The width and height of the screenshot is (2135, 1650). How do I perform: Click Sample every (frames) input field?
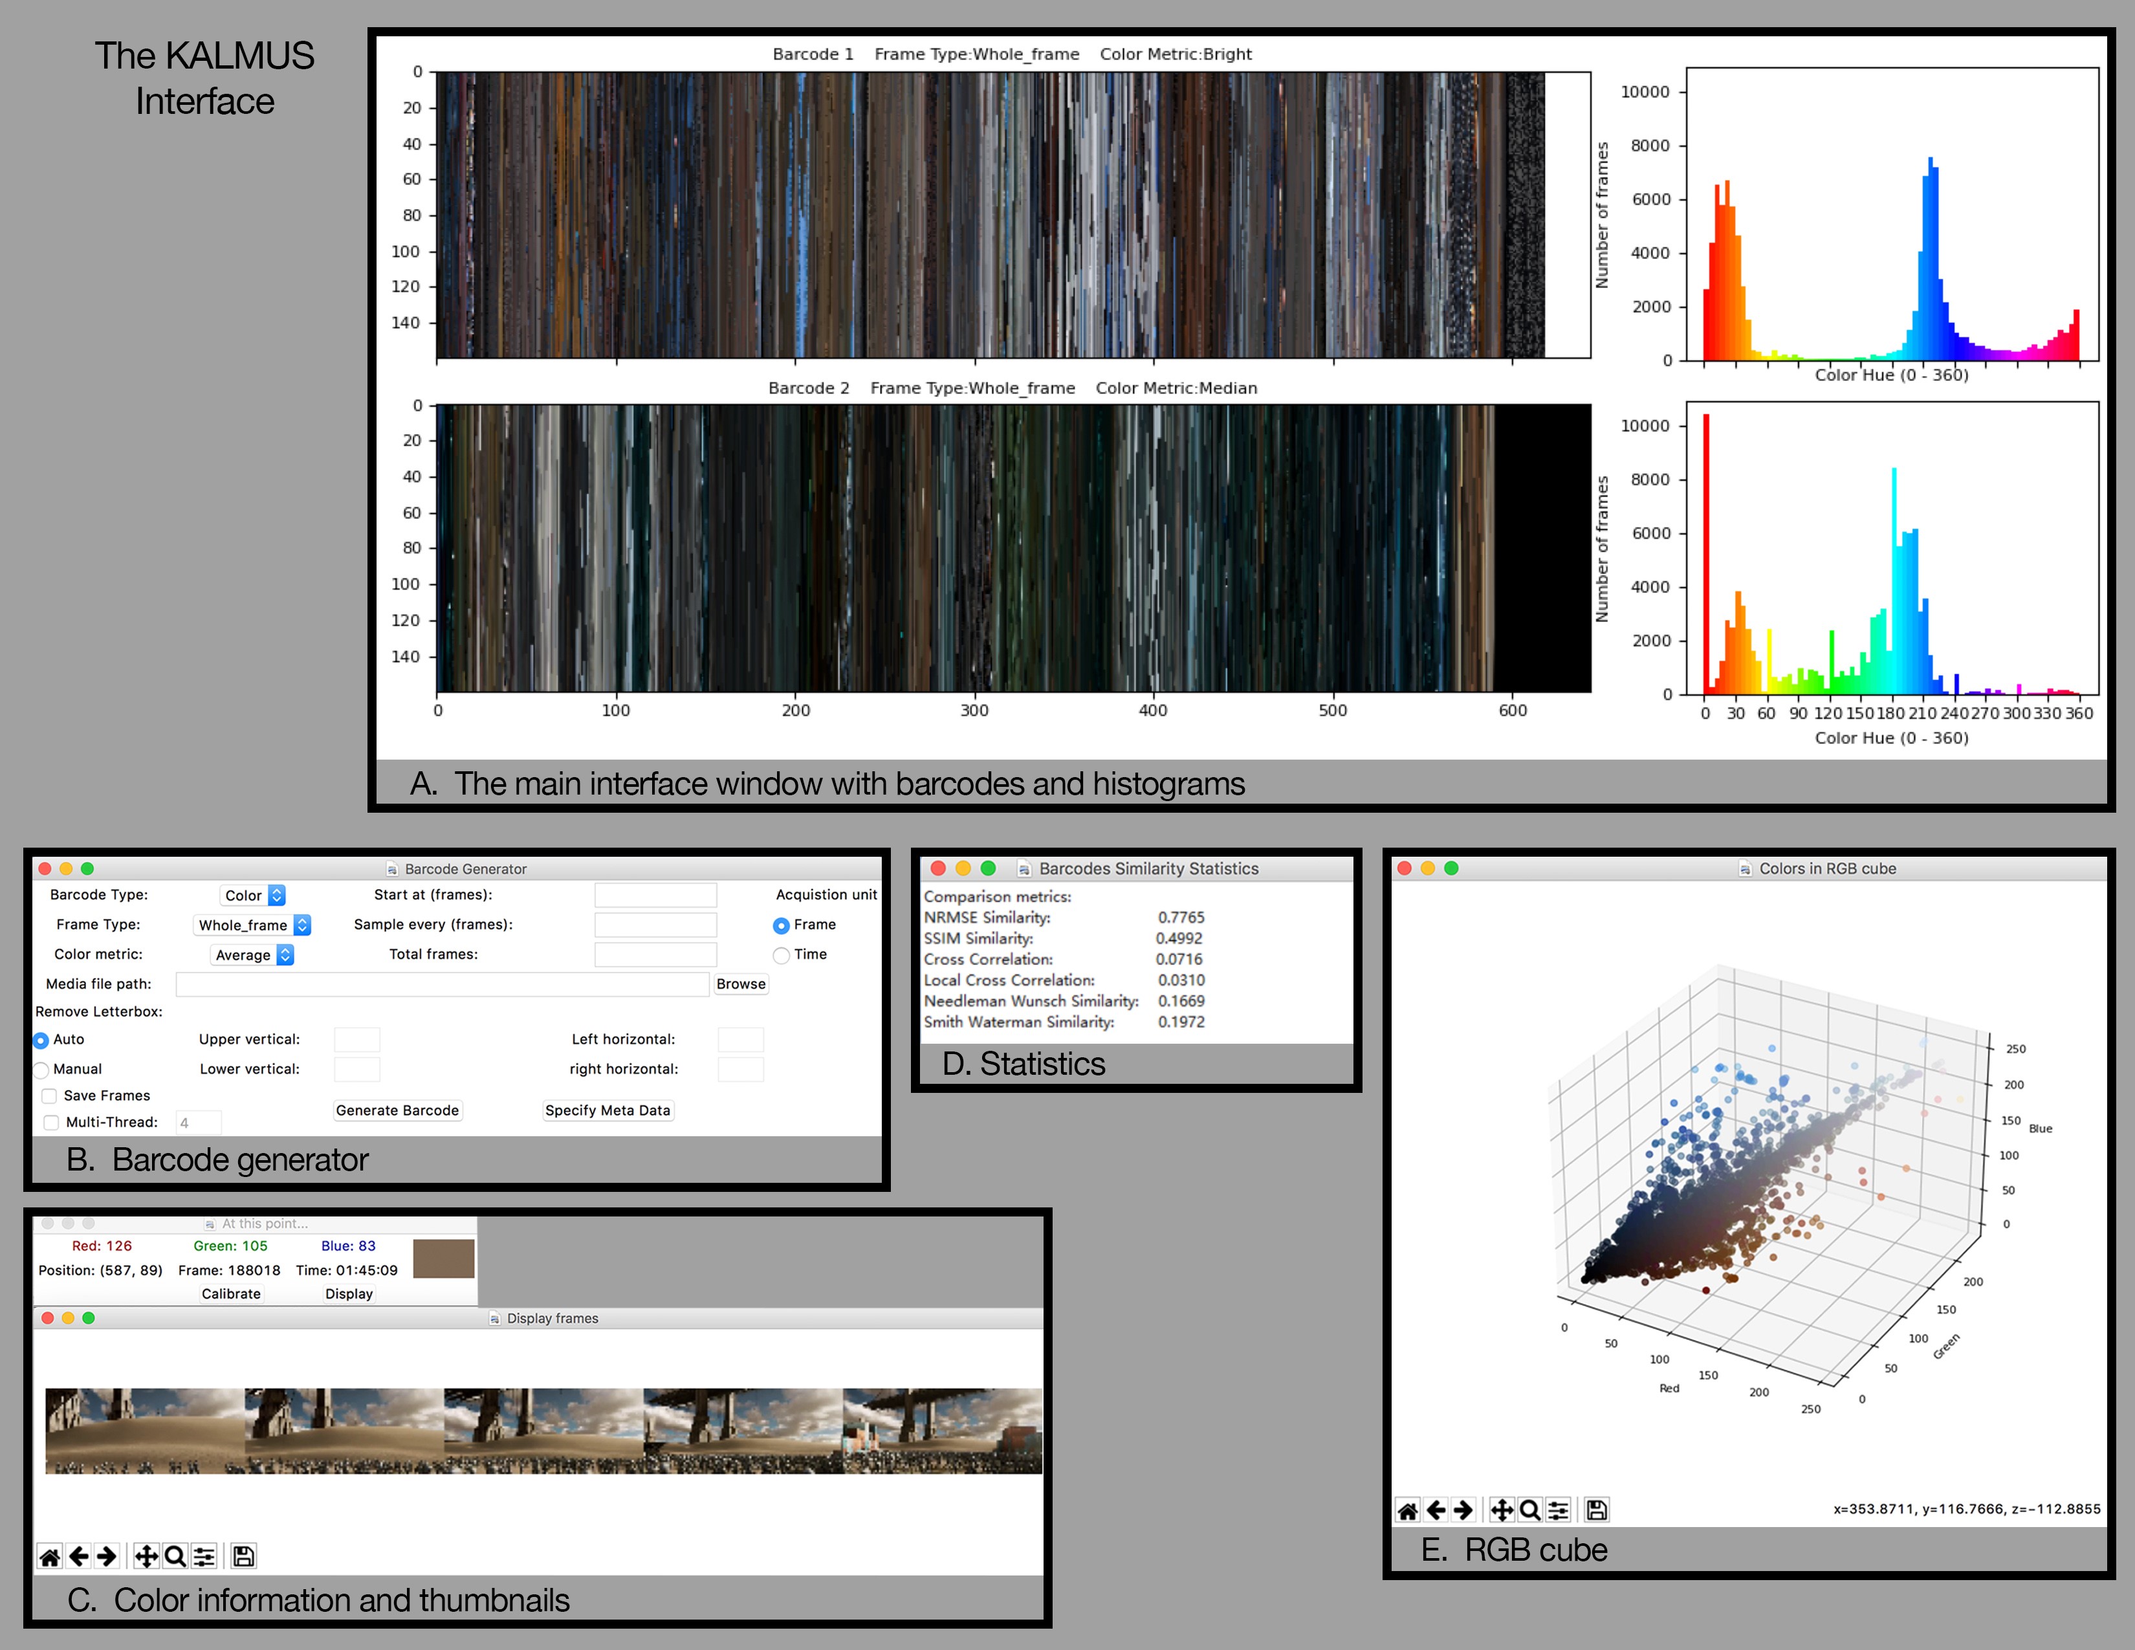656,925
